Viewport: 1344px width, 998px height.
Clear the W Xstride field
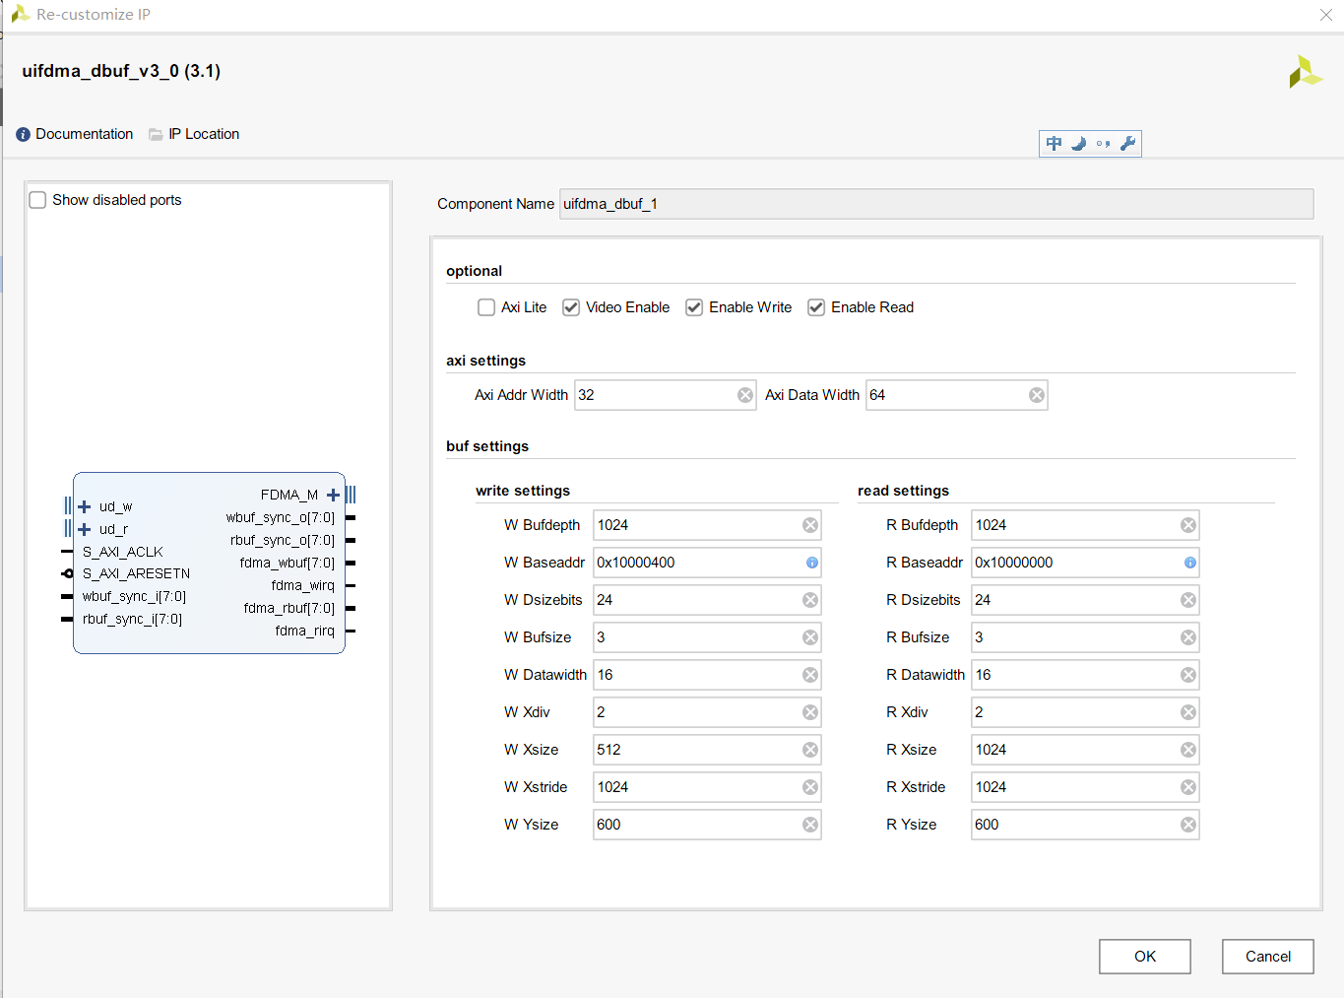pos(810,787)
